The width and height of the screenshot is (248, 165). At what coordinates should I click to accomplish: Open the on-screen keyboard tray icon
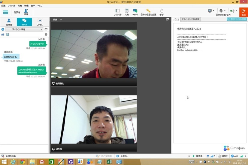(192, 162)
